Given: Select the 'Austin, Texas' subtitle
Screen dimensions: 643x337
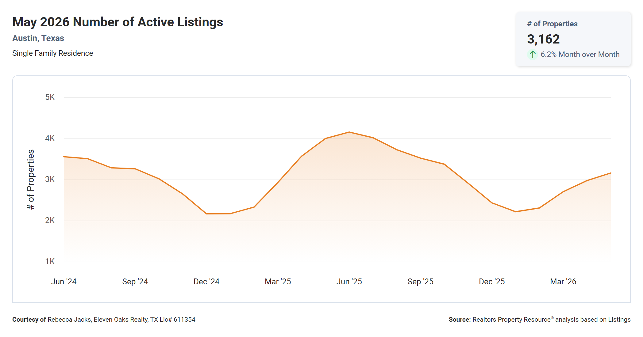Looking at the screenshot, I should point(38,38).
